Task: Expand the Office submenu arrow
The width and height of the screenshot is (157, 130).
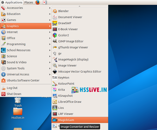Action: coord(50,38)
